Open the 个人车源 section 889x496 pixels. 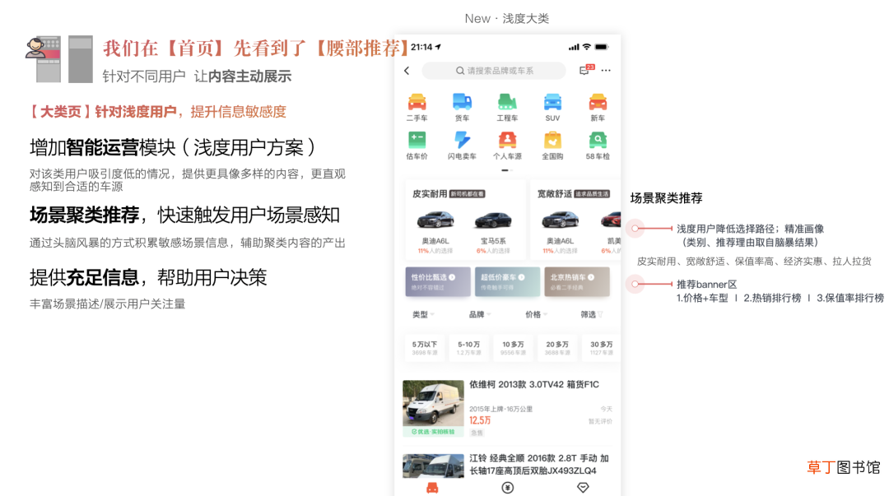(507, 146)
